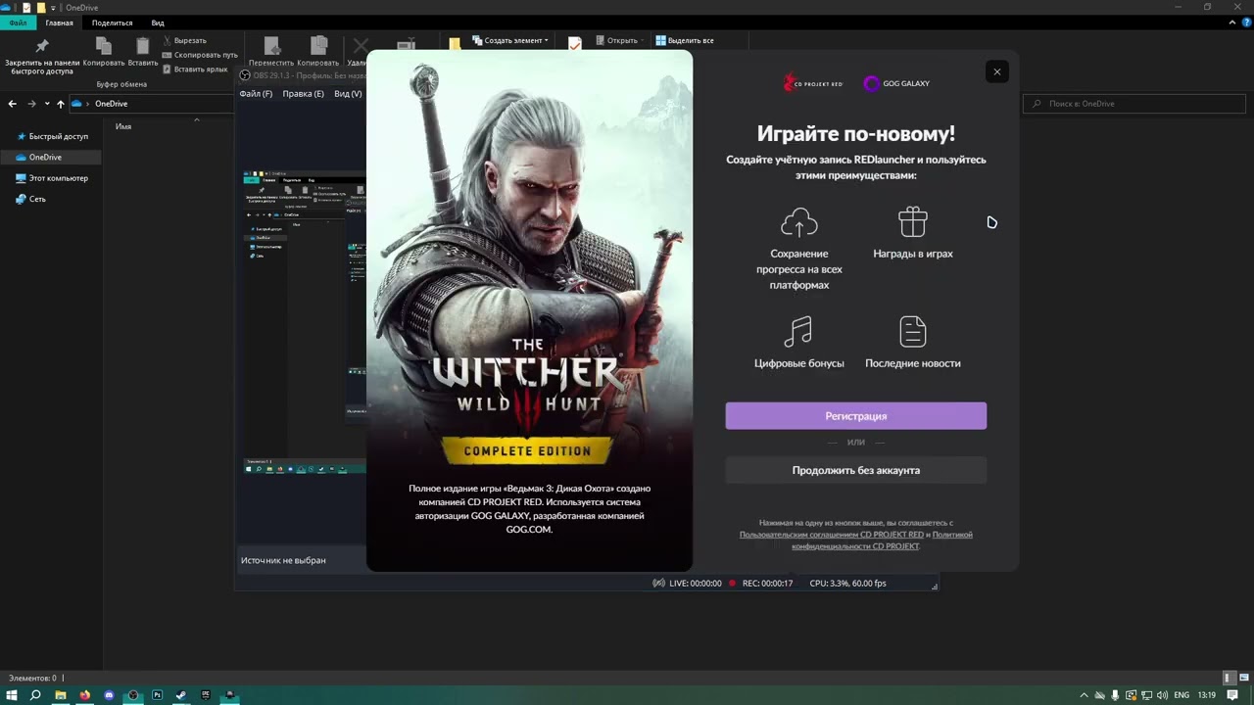This screenshot has width=1254, height=705.
Task: Sort by the Имя column header
Action: [x=123, y=126]
